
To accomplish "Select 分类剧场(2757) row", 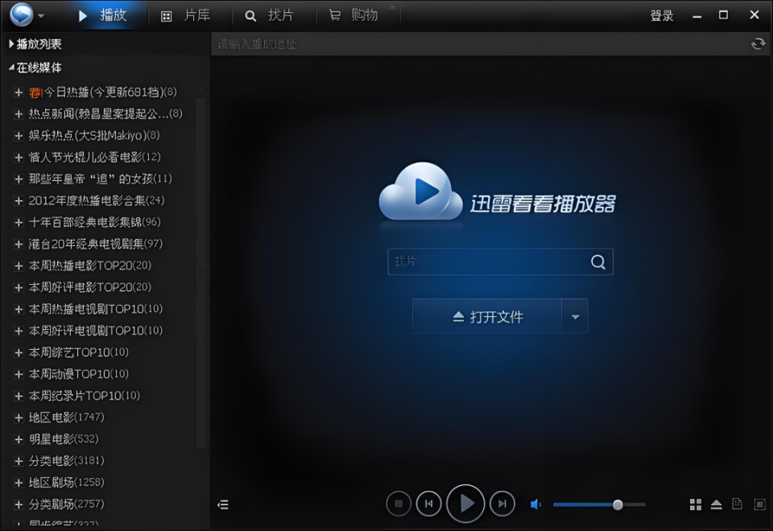I will click(x=67, y=504).
